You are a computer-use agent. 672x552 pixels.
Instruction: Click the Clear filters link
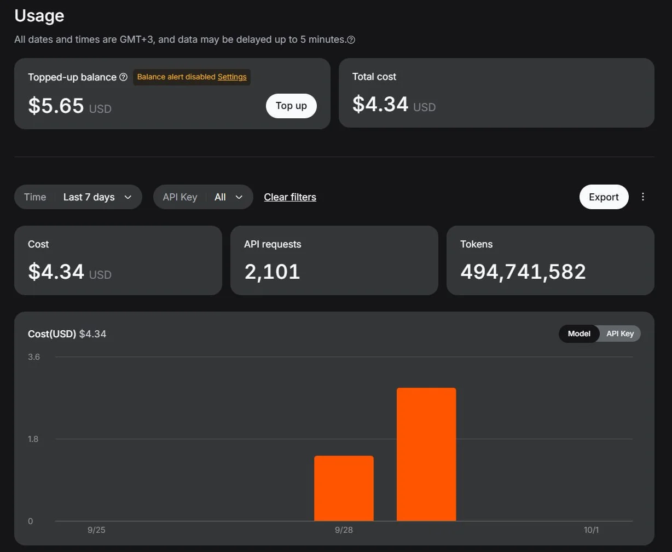pyautogui.click(x=290, y=197)
